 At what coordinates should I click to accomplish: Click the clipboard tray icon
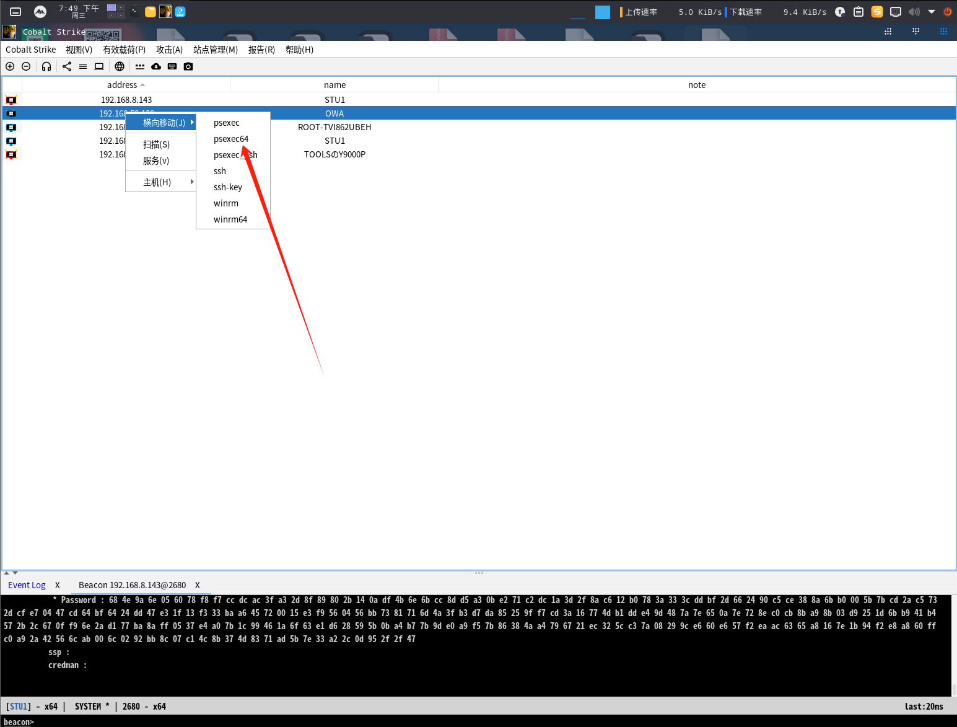(859, 11)
